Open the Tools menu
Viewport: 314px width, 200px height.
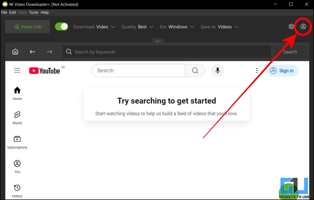pyautogui.click(x=34, y=12)
